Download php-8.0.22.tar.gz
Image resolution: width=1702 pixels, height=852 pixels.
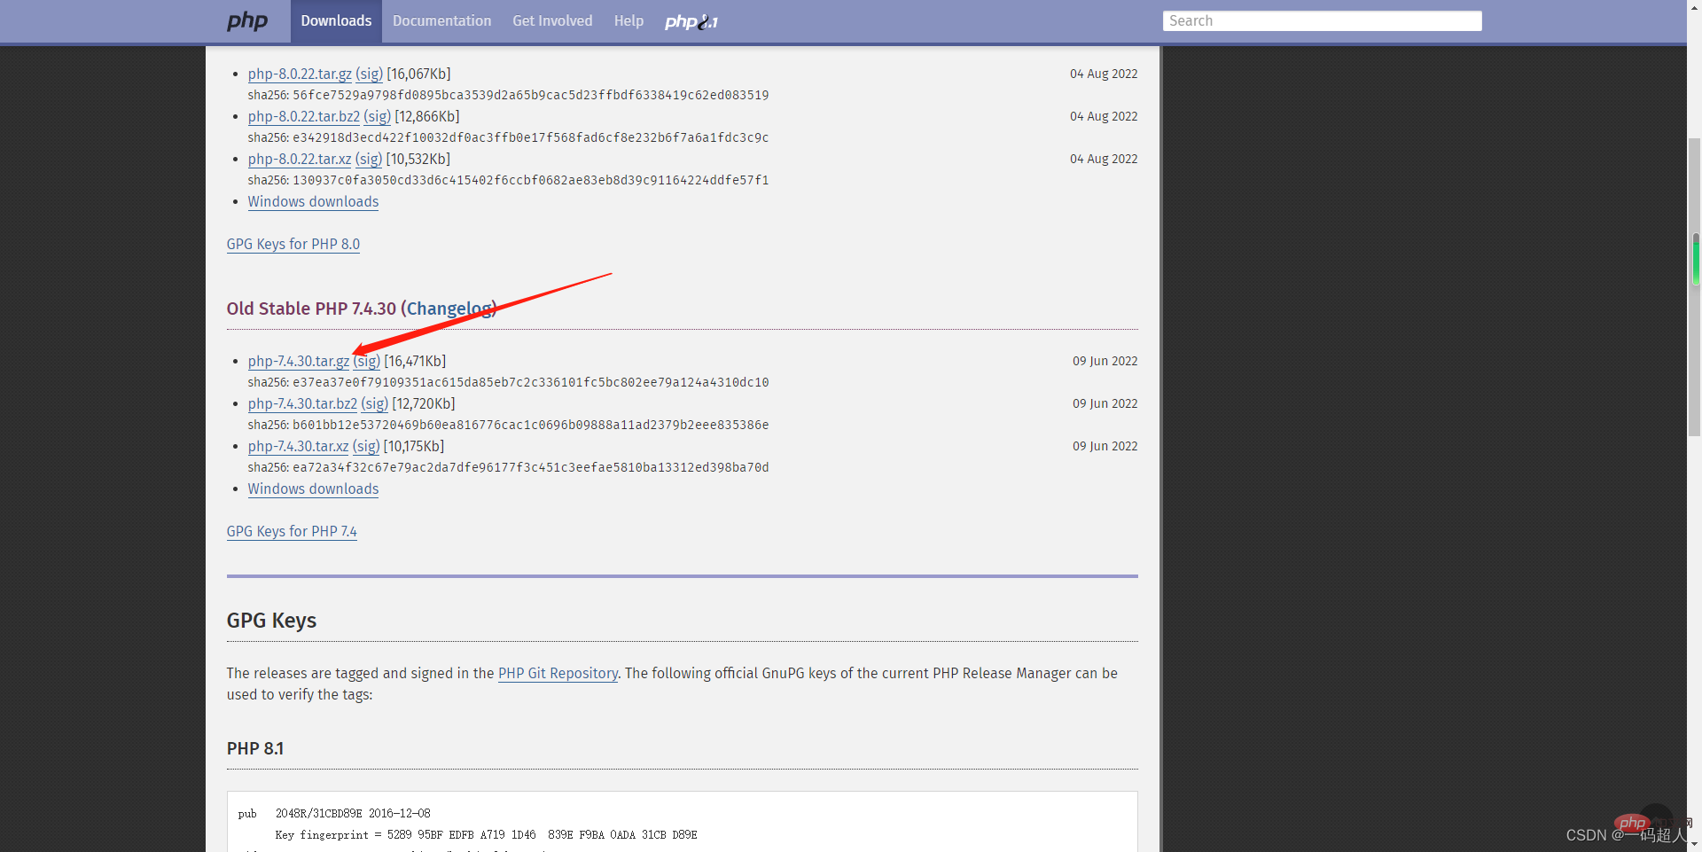point(300,74)
